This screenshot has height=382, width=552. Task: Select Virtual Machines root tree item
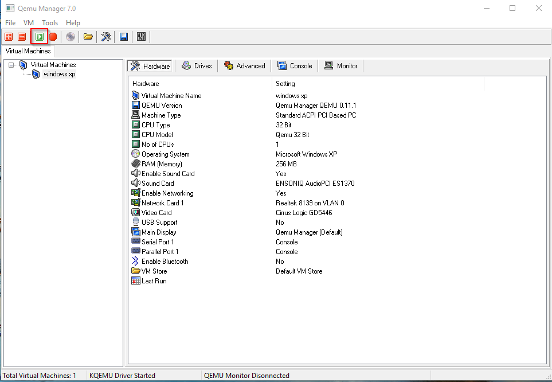[53, 65]
